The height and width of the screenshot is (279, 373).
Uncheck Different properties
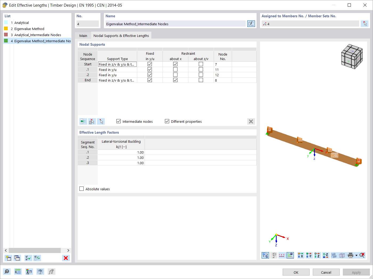[167, 121]
